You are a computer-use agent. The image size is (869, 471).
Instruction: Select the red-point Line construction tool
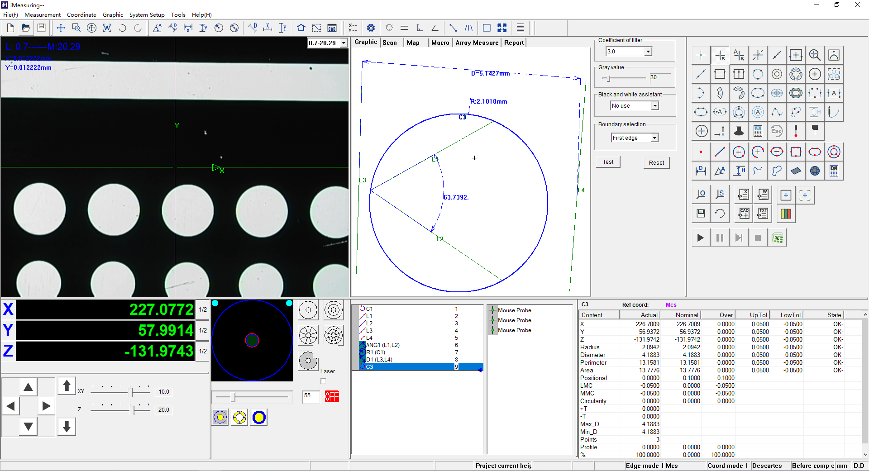point(720,152)
